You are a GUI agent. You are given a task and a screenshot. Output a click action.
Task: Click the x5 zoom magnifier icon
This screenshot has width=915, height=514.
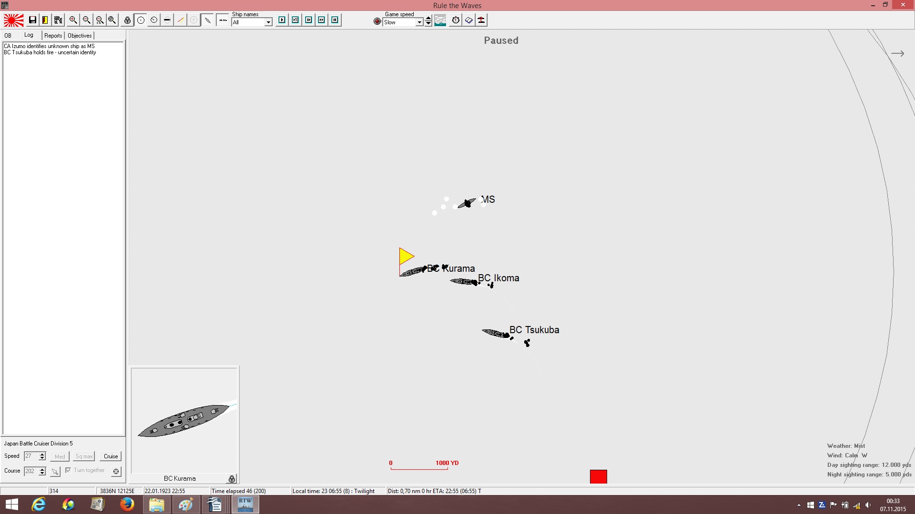click(100, 20)
